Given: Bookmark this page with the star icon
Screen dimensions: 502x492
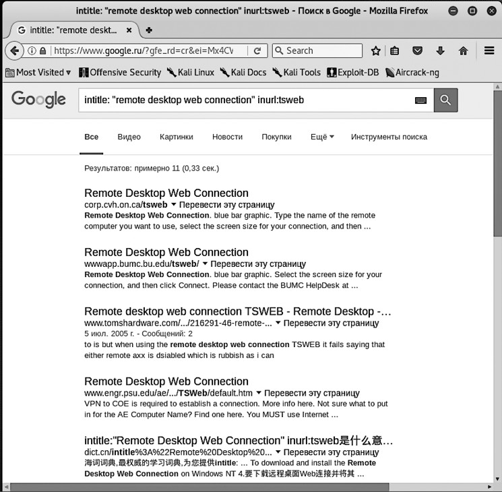Looking at the screenshot, I should 375,51.
